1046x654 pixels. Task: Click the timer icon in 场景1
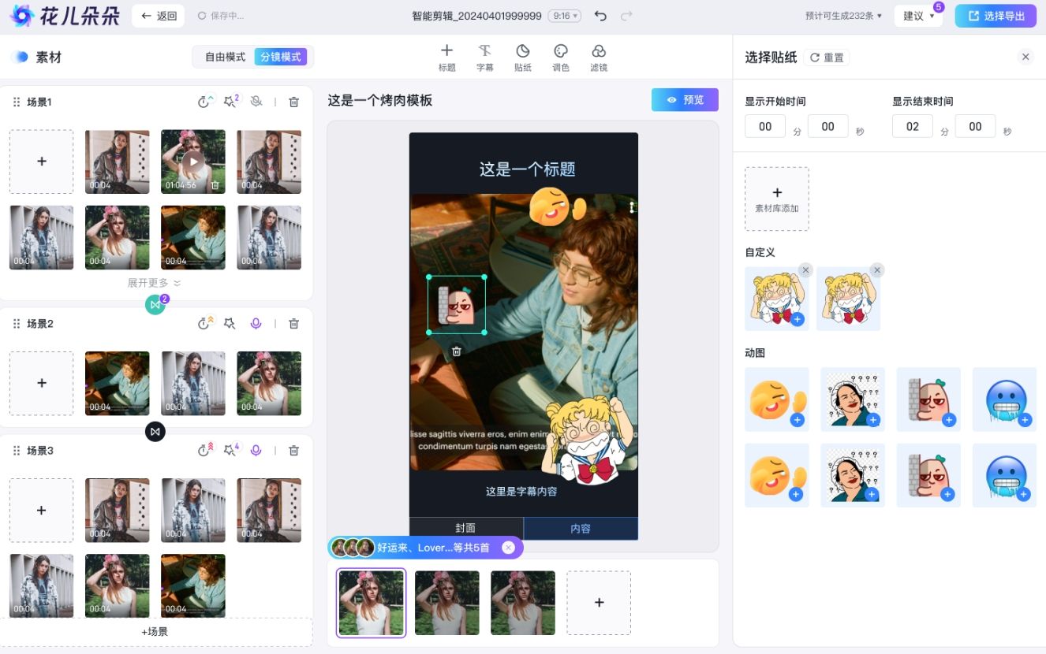[x=205, y=102]
